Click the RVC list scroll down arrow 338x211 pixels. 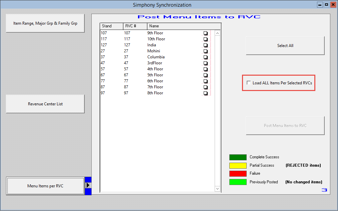(217, 189)
